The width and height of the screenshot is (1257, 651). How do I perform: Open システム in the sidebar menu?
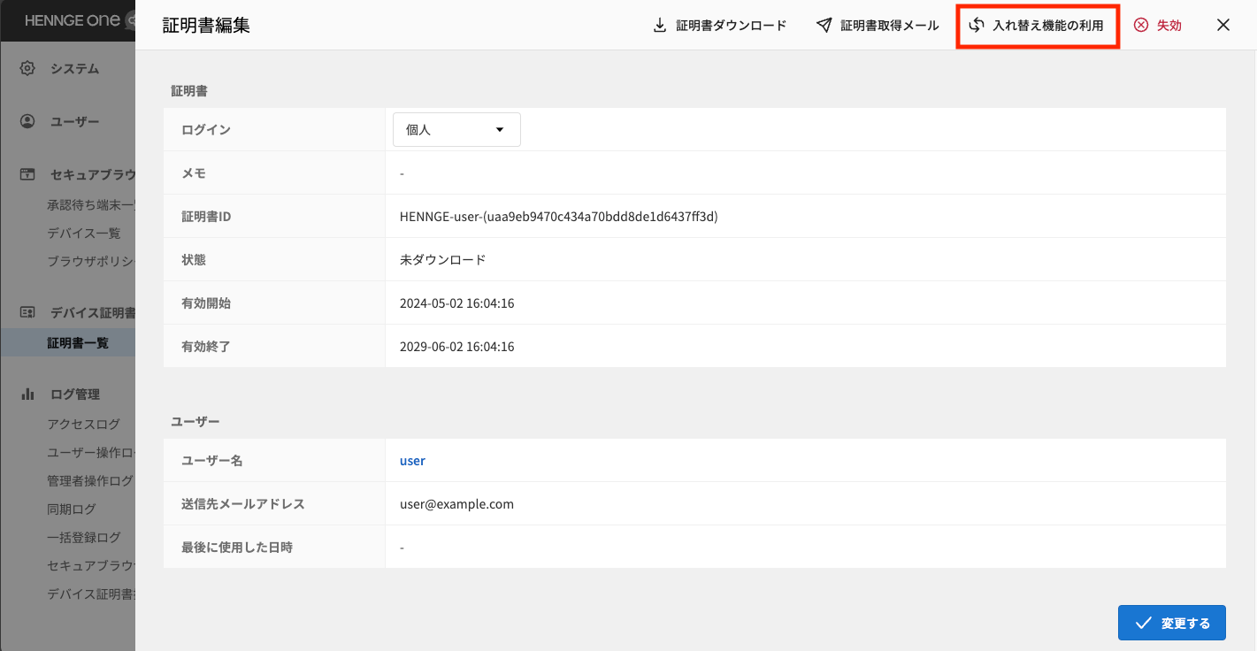(74, 68)
